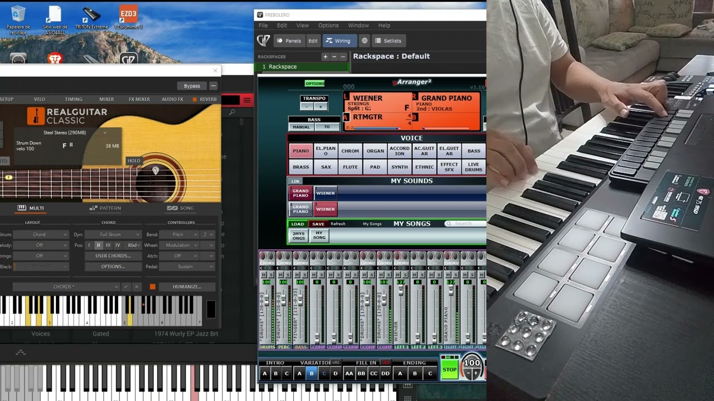Open the Dyn Full Strum dropdown
This screenshot has height=401, width=714.
pos(113,234)
